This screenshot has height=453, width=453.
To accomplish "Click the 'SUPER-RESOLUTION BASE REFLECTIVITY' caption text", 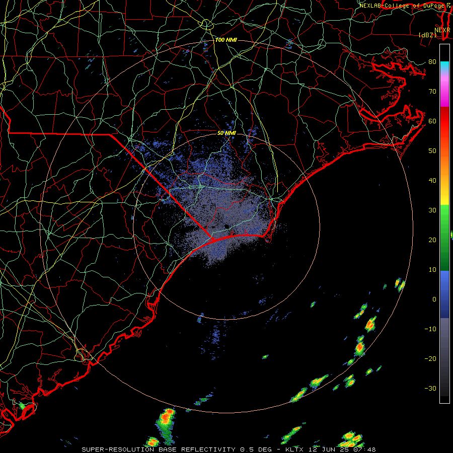I will point(159,449).
